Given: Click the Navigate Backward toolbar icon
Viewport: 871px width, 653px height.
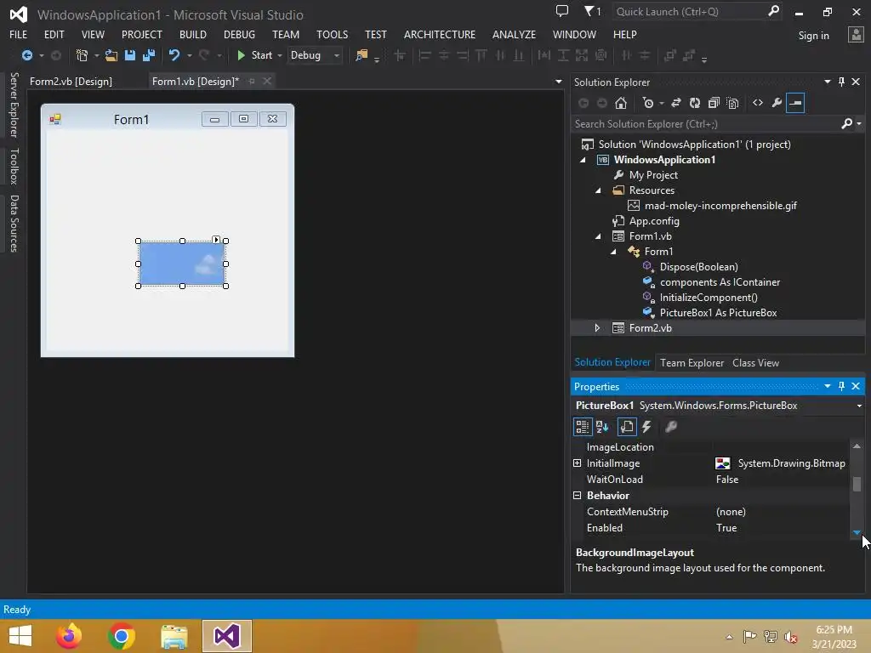Looking at the screenshot, I should point(26,55).
